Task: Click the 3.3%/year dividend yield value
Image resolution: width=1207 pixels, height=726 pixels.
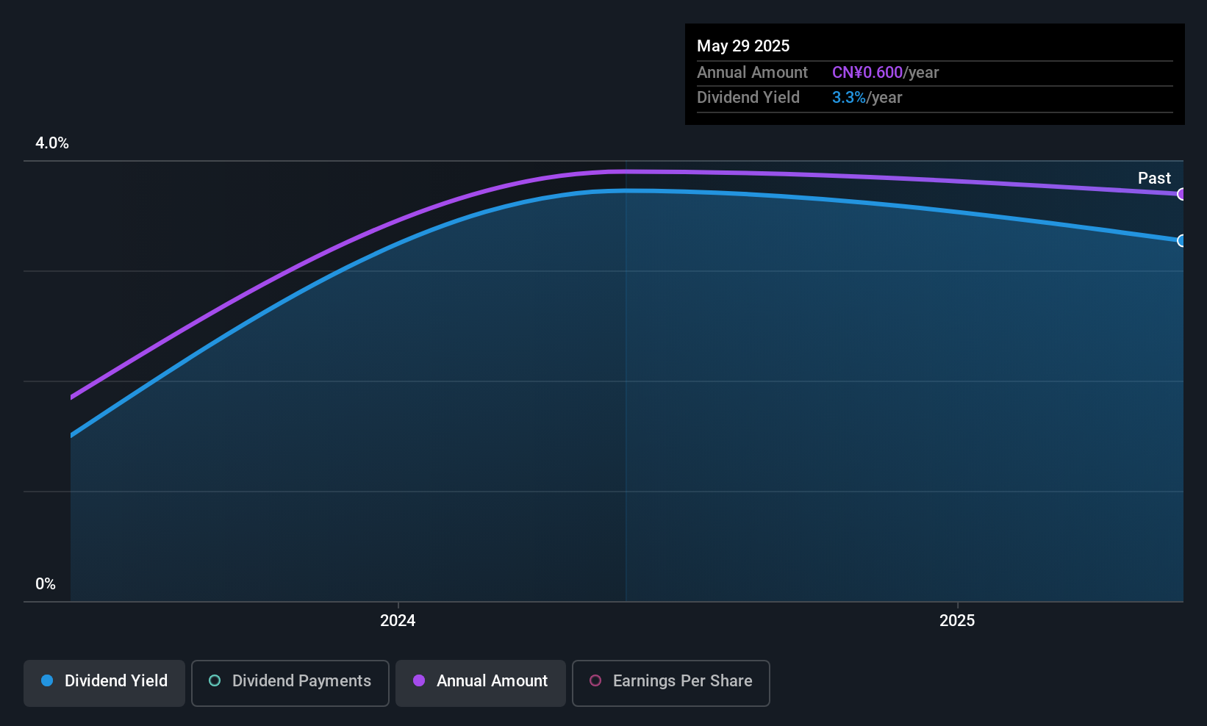Action: pos(867,97)
